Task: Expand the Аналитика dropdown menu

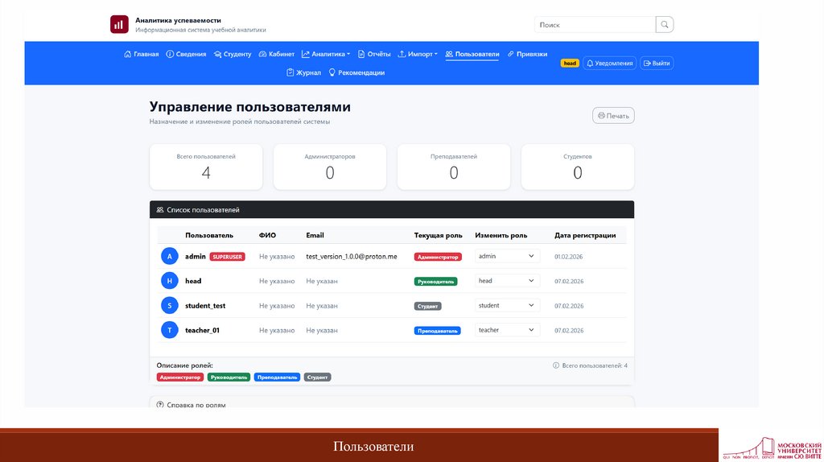Action: click(326, 54)
